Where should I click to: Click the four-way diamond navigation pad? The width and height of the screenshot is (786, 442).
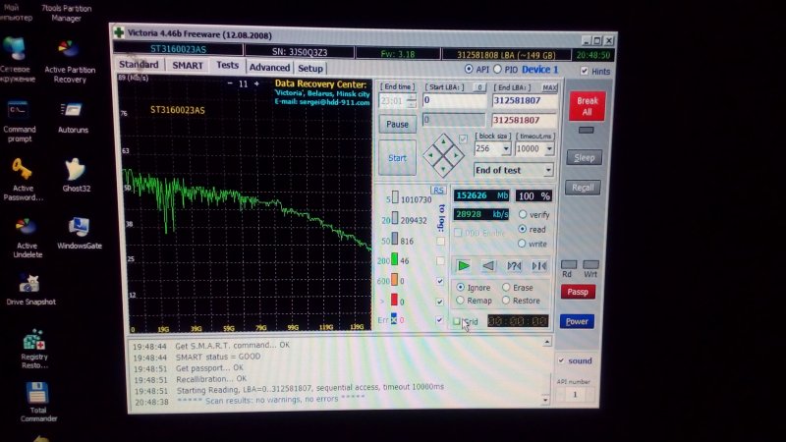(x=440, y=155)
